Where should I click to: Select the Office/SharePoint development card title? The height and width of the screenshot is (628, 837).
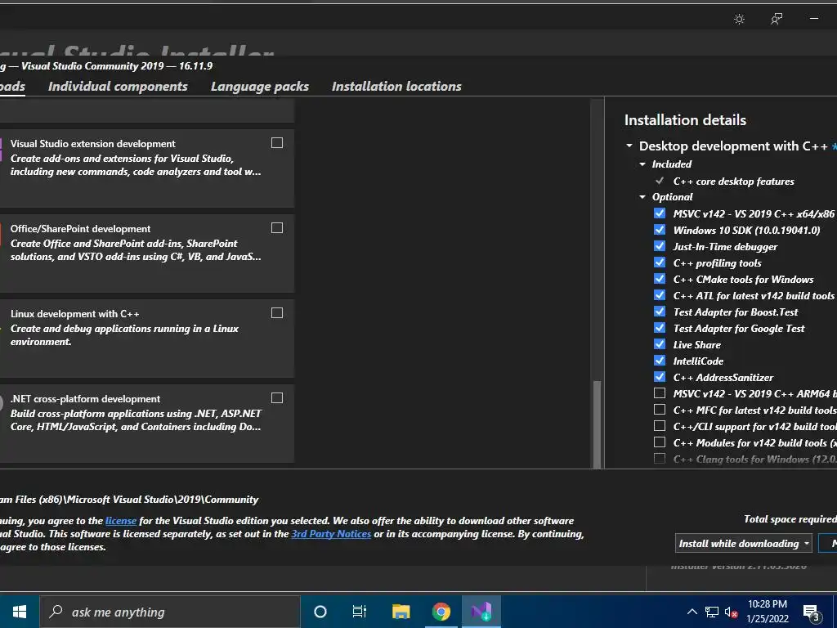(x=81, y=229)
